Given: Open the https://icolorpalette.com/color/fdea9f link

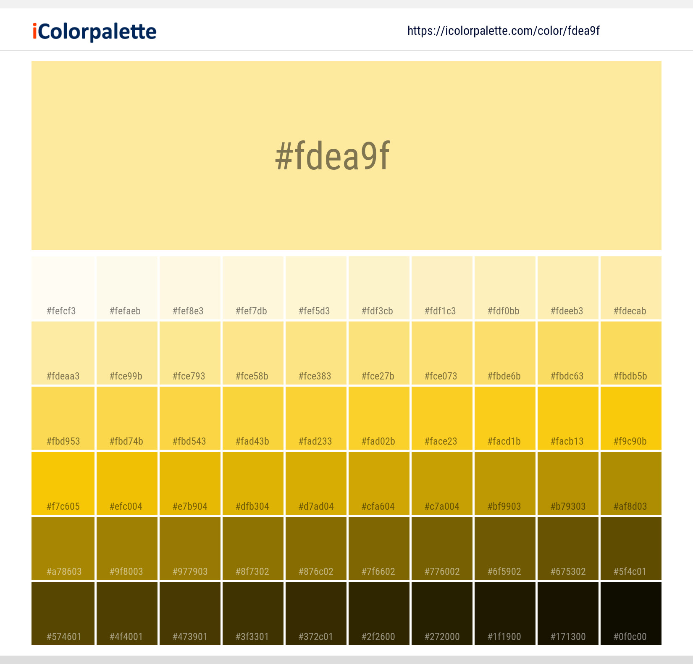Looking at the screenshot, I should [503, 30].
